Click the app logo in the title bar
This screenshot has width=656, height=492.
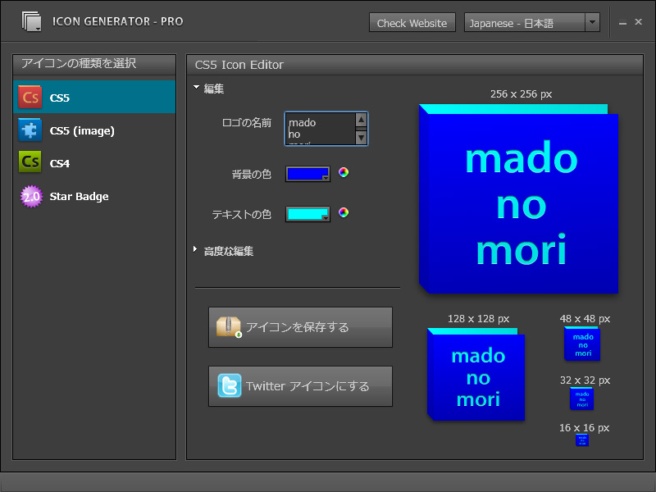tap(33, 21)
